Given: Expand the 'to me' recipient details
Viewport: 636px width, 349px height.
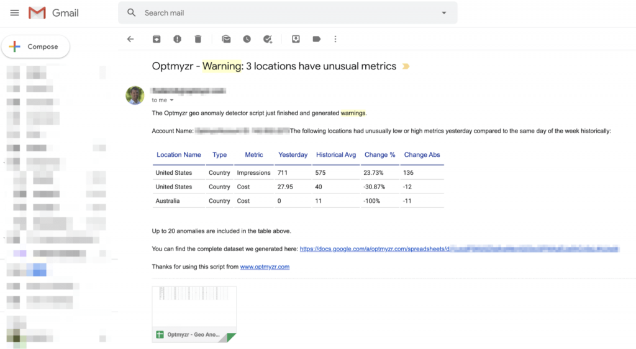Looking at the screenshot, I should click(x=171, y=100).
